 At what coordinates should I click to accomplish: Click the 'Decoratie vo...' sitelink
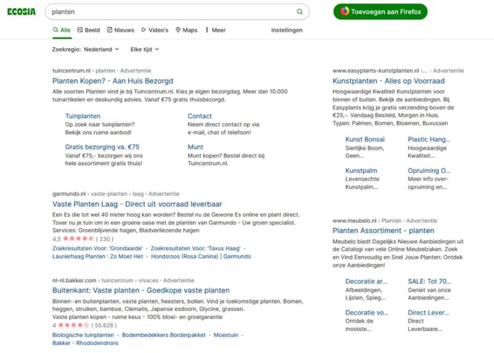pyautogui.click(x=367, y=313)
